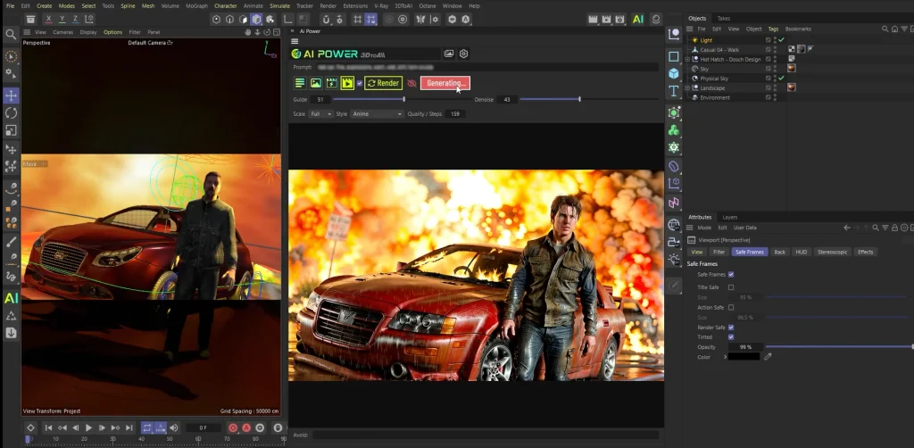Select the Move tool in left toolbar

coord(11,95)
